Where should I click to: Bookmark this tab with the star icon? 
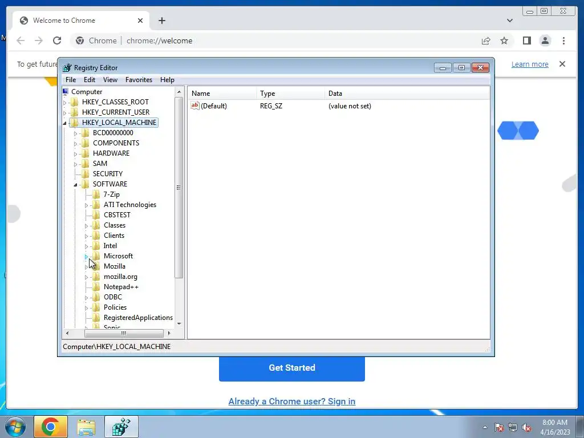point(504,40)
